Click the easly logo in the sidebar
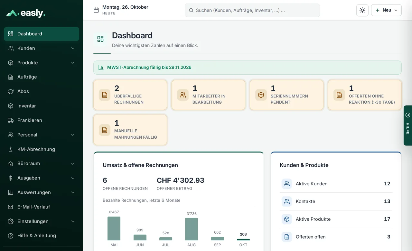Screen dimensions: 412x251 (x=26, y=13)
